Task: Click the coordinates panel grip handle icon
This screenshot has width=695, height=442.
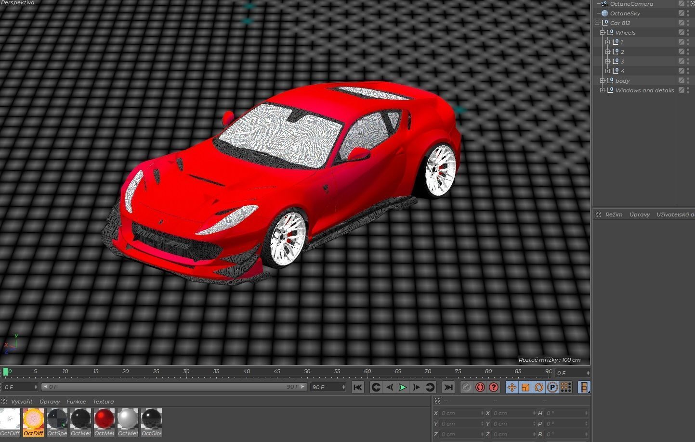Action: (437, 401)
